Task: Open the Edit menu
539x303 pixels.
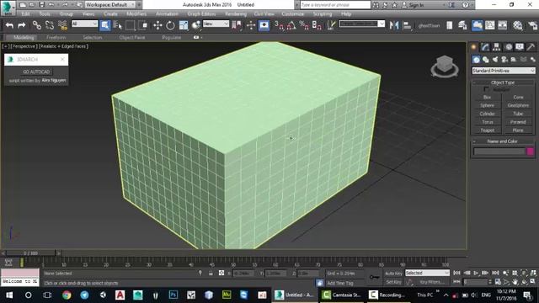Action: pos(25,14)
